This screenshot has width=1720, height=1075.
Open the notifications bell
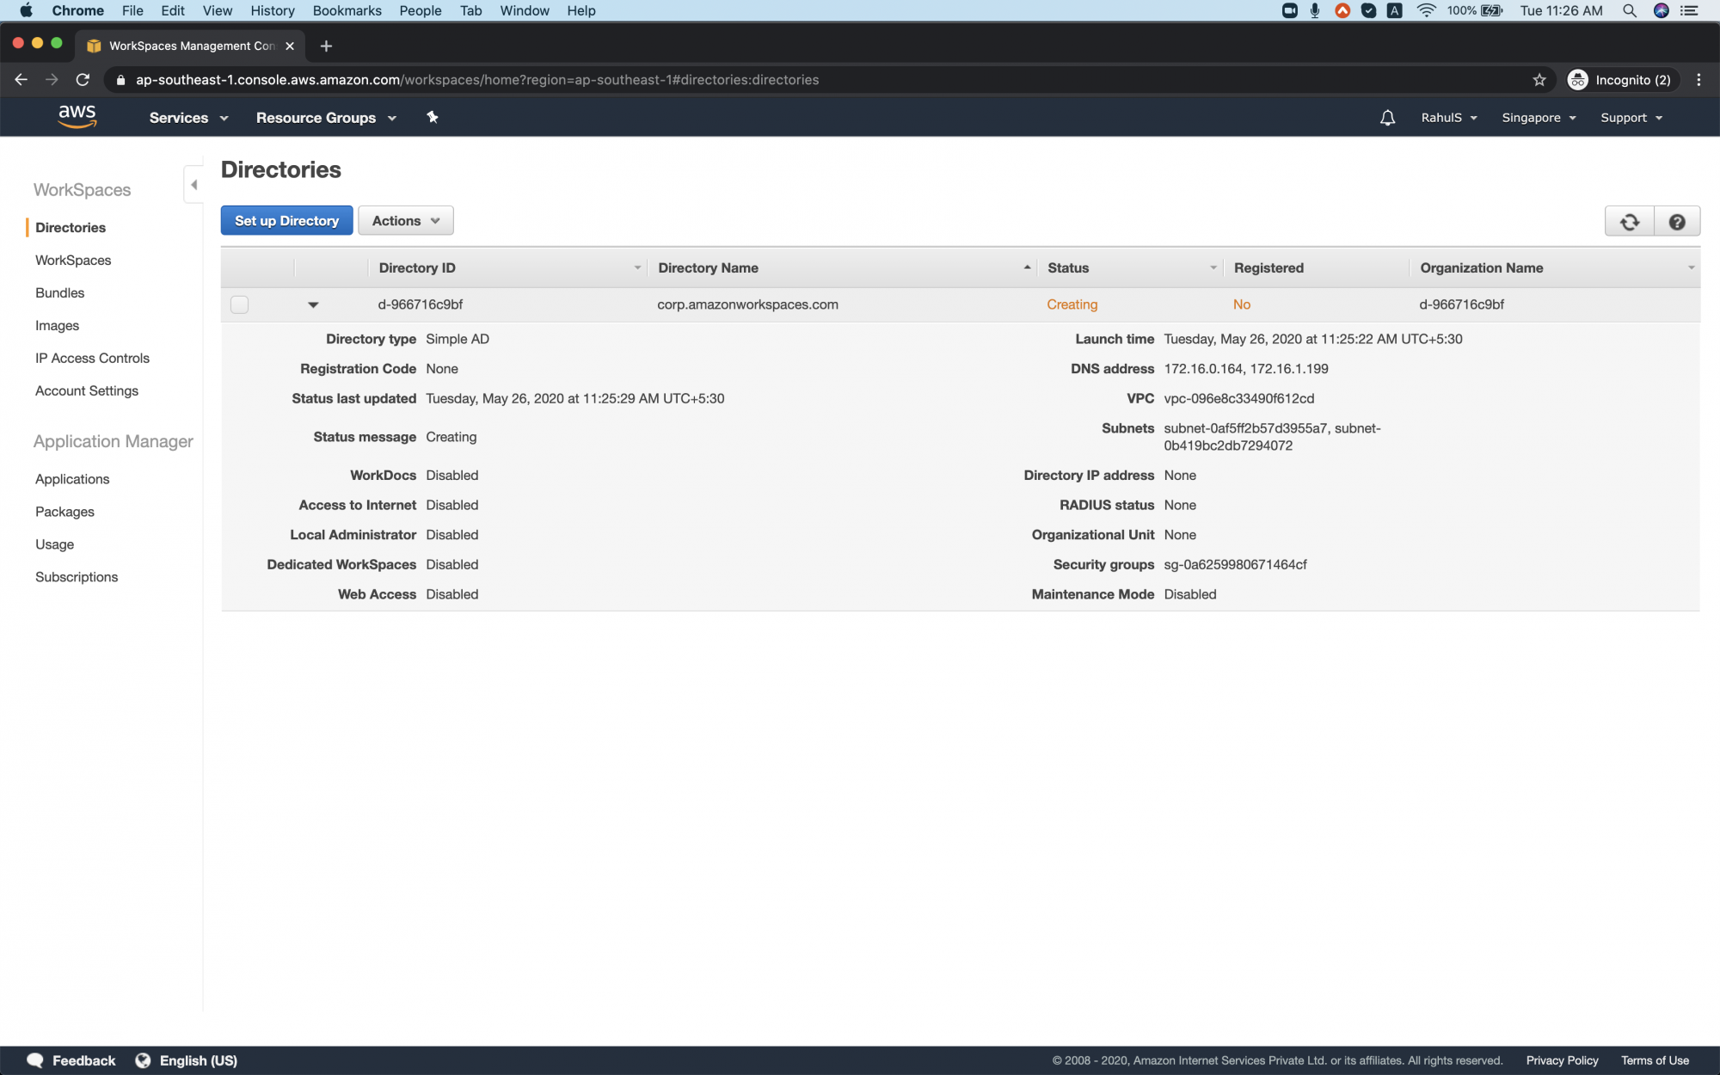[1387, 117]
